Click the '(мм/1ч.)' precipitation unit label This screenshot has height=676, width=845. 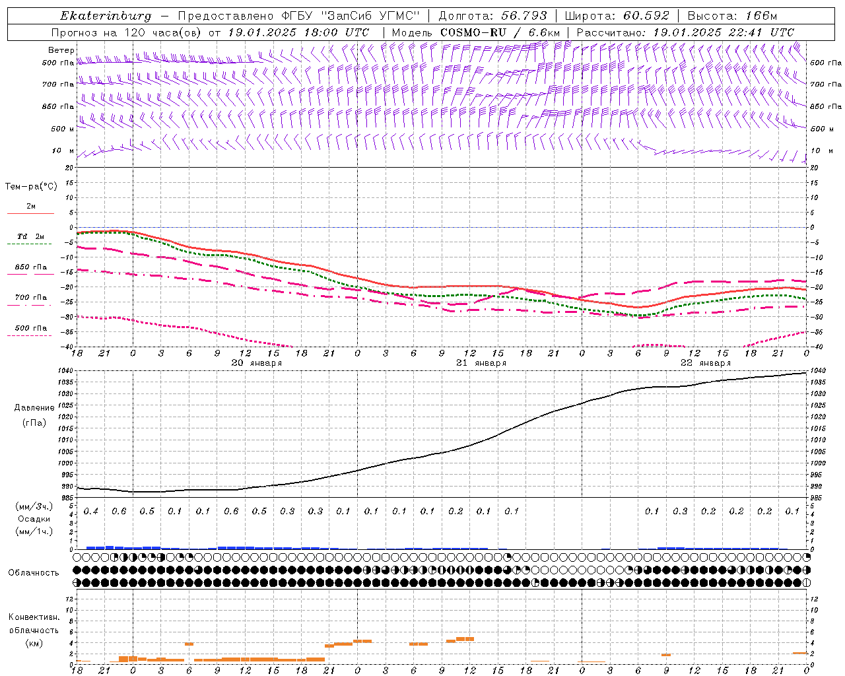[x=35, y=531]
